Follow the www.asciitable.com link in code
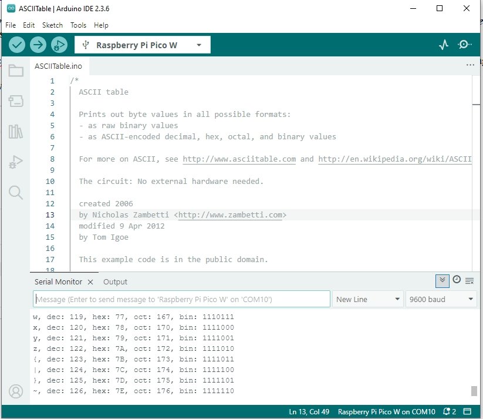483x419 pixels. [x=239, y=159]
